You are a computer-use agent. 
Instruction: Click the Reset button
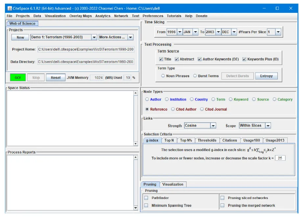pos(56,78)
